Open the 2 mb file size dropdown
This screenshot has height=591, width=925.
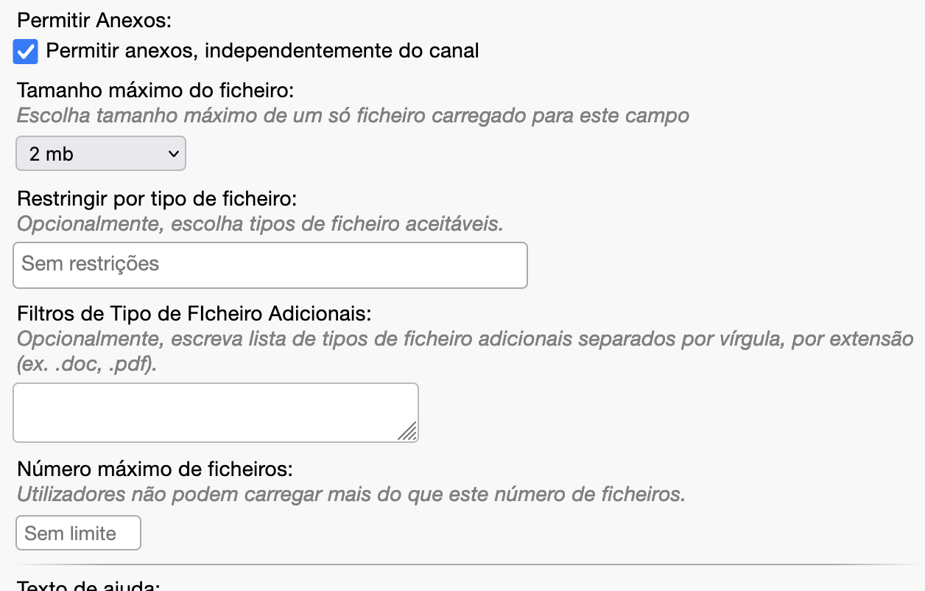coord(100,154)
